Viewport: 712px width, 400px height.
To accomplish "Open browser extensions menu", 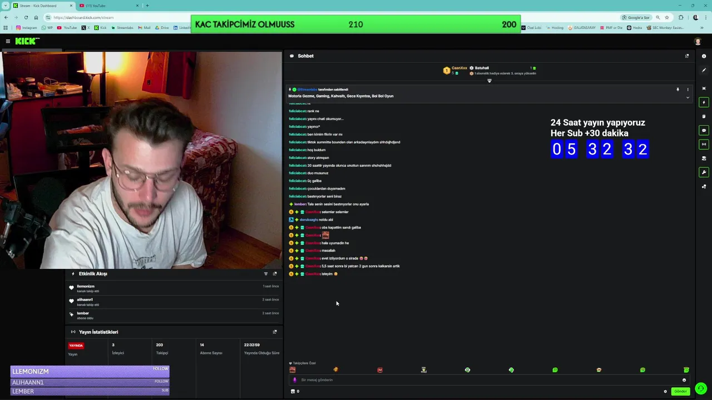I will click(x=681, y=17).
